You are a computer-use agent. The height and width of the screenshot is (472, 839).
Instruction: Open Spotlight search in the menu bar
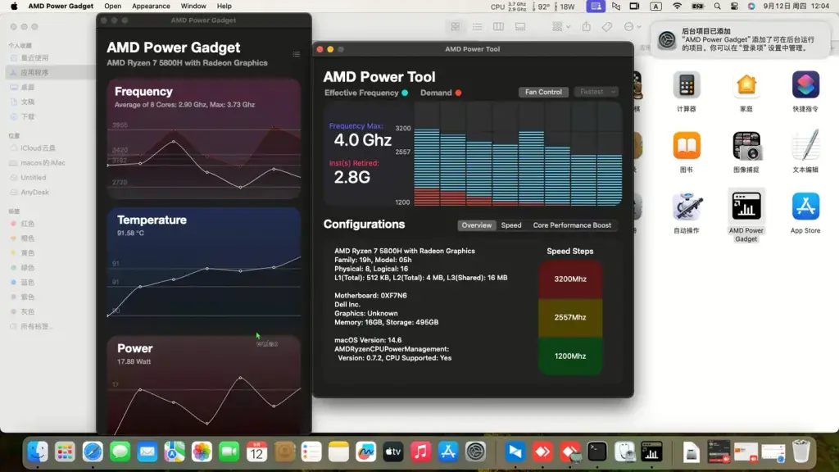(718, 7)
